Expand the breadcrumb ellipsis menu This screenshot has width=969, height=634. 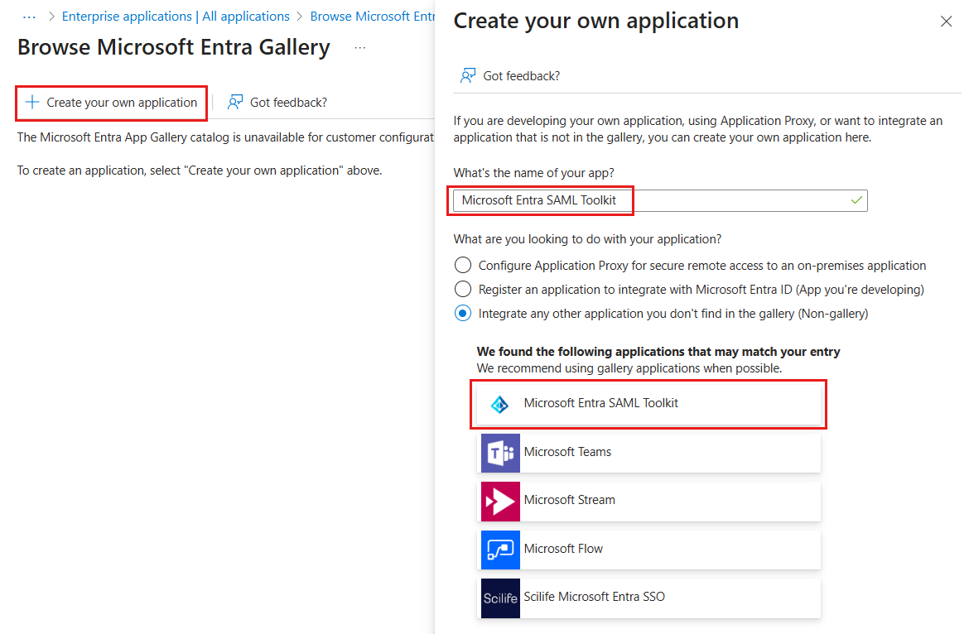click(29, 17)
